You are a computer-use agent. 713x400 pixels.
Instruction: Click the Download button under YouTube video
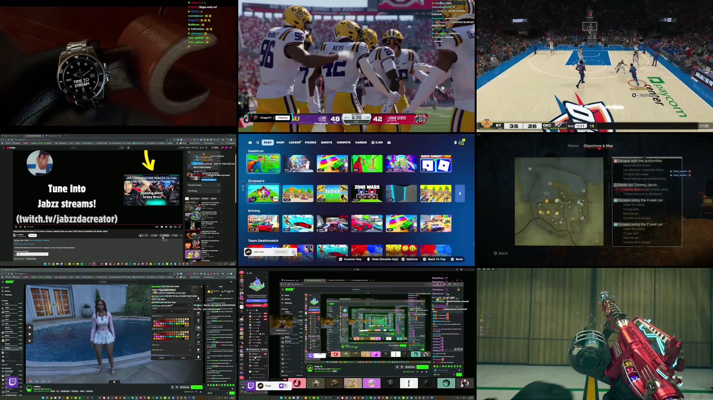click(x=165, y=235)
